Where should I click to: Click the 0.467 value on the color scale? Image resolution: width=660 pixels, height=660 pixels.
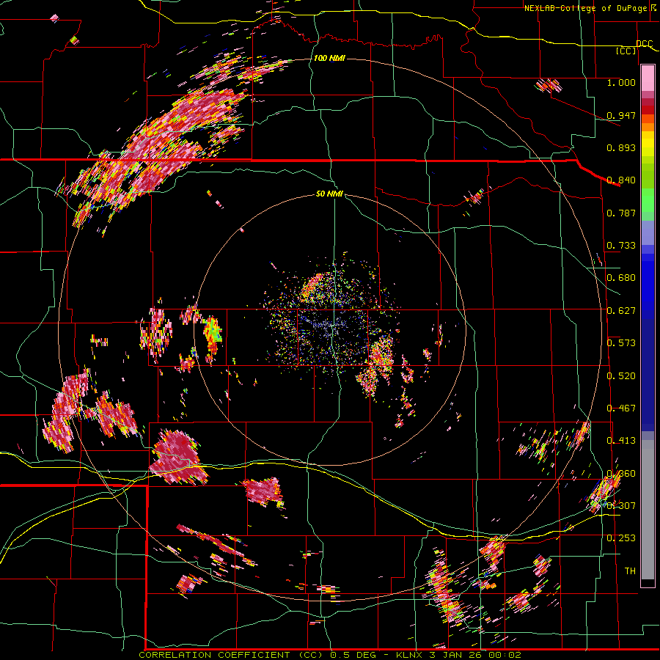[x=621, y=408]
